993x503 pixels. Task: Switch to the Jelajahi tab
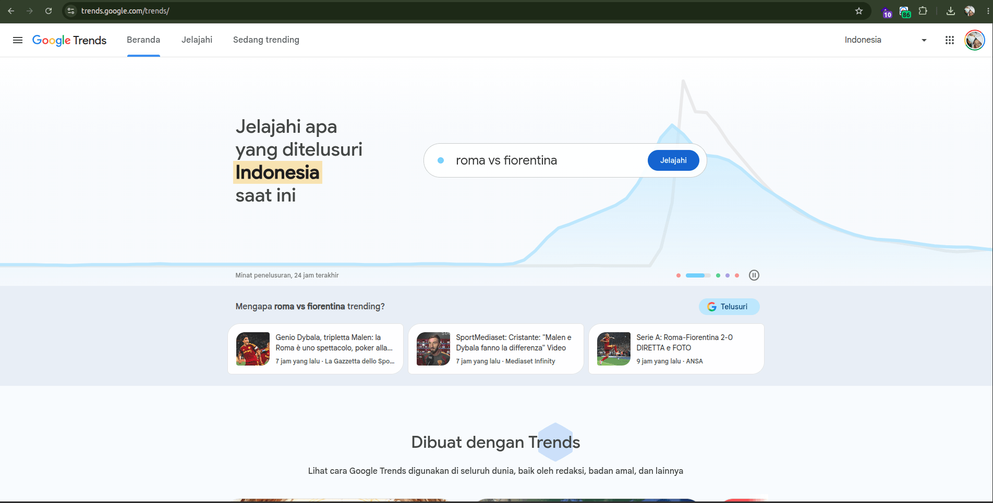(197, 40)
